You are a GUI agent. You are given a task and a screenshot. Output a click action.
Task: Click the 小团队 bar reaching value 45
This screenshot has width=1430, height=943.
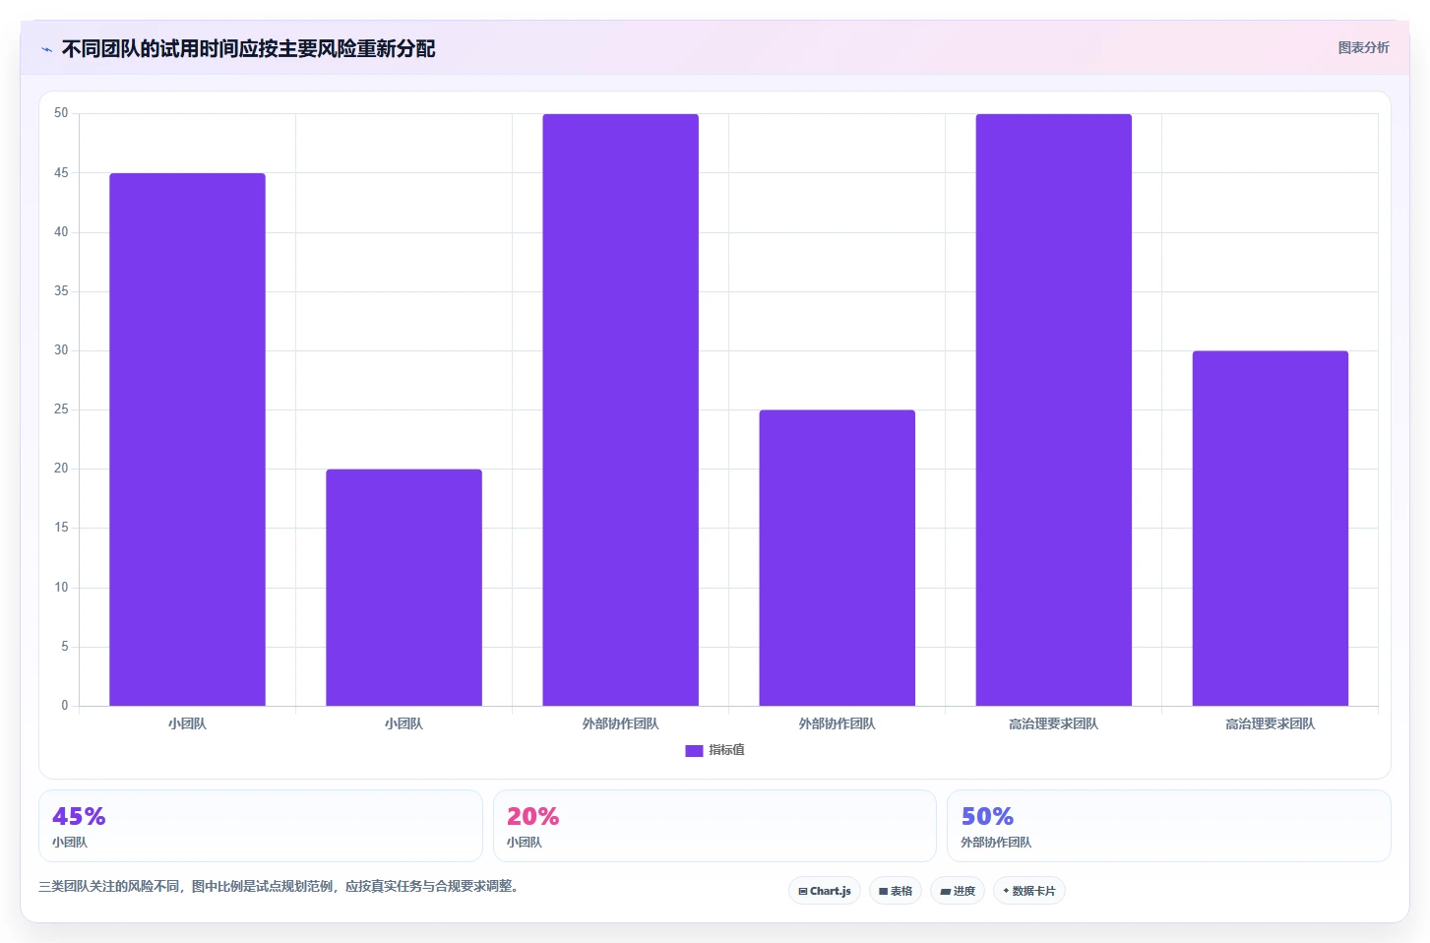point(187,439)
